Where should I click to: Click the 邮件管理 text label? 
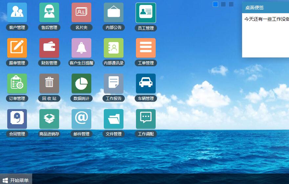81,134
